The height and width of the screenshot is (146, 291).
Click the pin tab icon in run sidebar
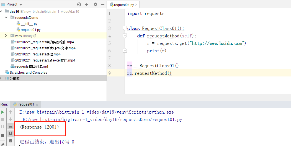click(2, 144)
